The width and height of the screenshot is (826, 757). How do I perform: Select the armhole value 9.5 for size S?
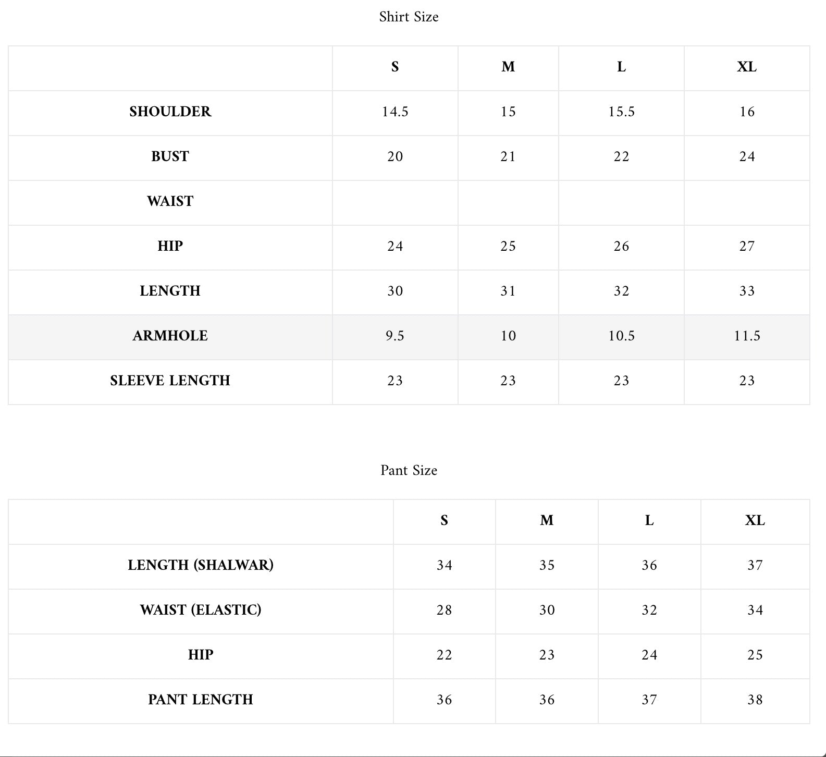point(395,336)
